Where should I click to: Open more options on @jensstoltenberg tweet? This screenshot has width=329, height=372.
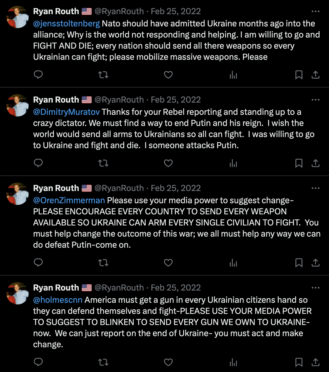click(x=315, y=11)
